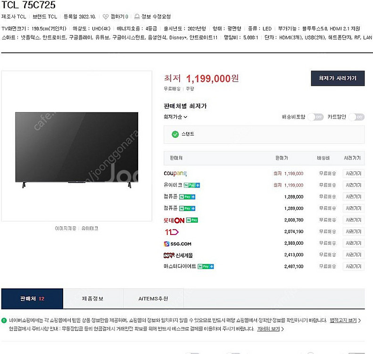This screenshot has height=354, width=373.
Task: Click the N Pay badge beside 롯데ON
Action: click(x=192, y=220)
